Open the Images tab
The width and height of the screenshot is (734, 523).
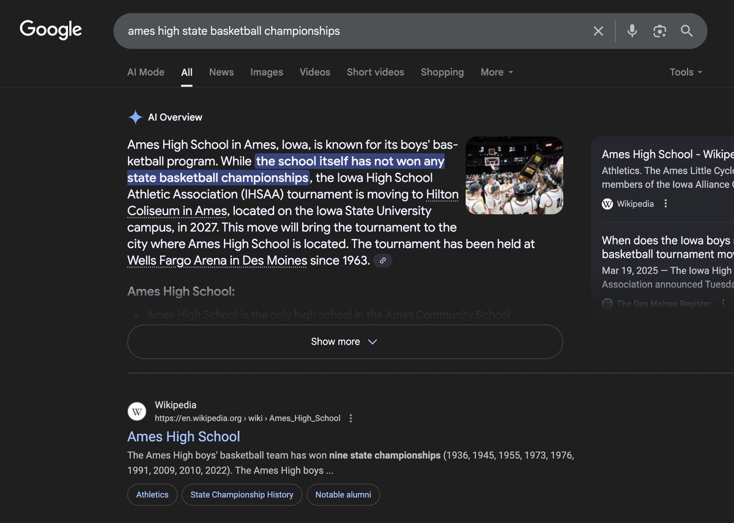[267, 72]
